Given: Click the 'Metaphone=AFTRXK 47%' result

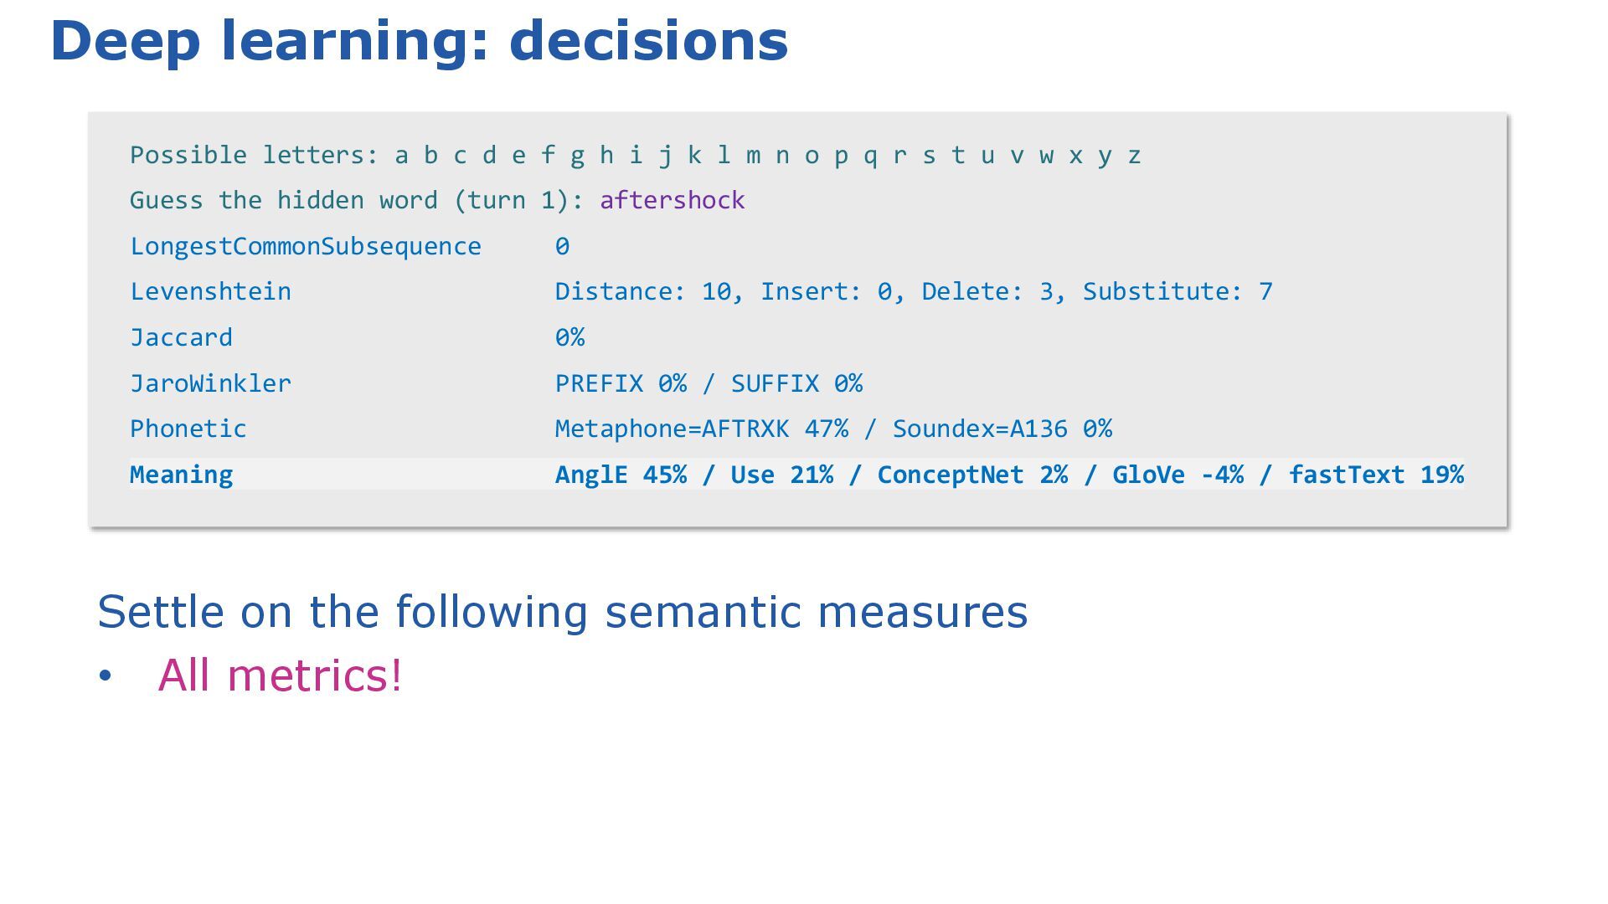Looking at the screenshot, I should click(702, 429).
